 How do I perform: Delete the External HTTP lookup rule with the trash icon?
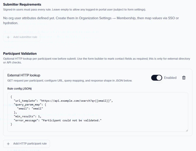tap(184, 78)
